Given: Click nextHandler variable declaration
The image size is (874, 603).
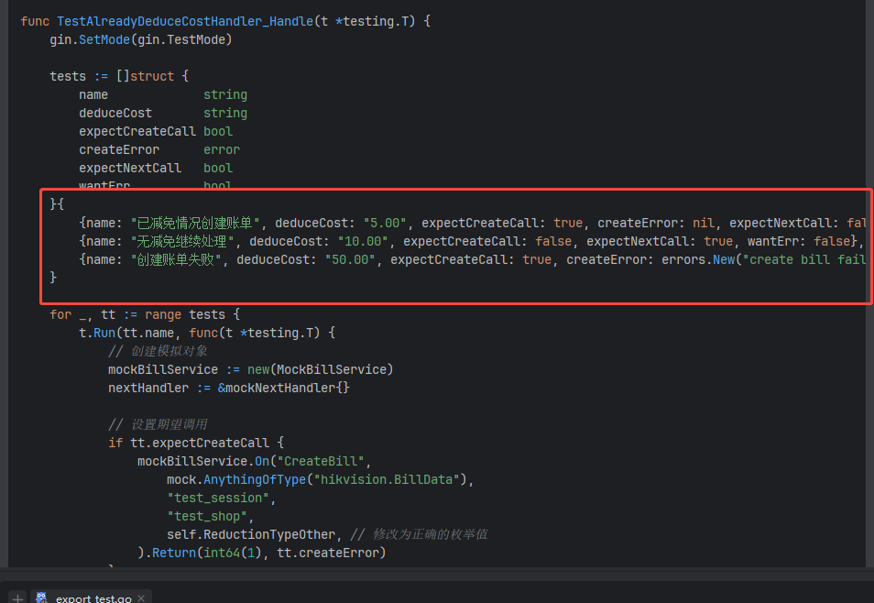Looking at the screenshot, I should tap(148, 389).
